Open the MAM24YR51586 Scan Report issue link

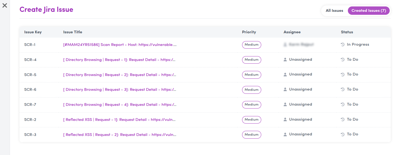[120, 45]
